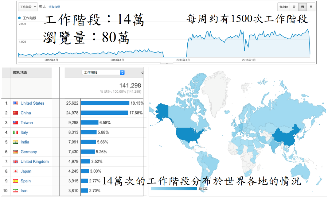The width and height of the screenshot is (328, 197).
Task: Click the Italy flag icon
Action: click(x=15, y=132)
